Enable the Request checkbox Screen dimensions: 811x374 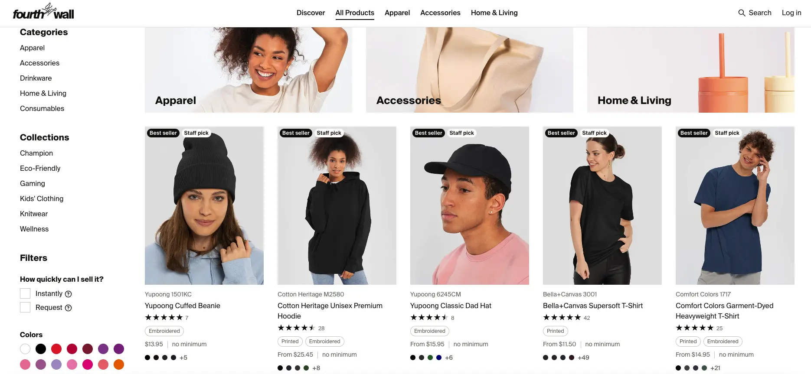click(x=25, y=307)
